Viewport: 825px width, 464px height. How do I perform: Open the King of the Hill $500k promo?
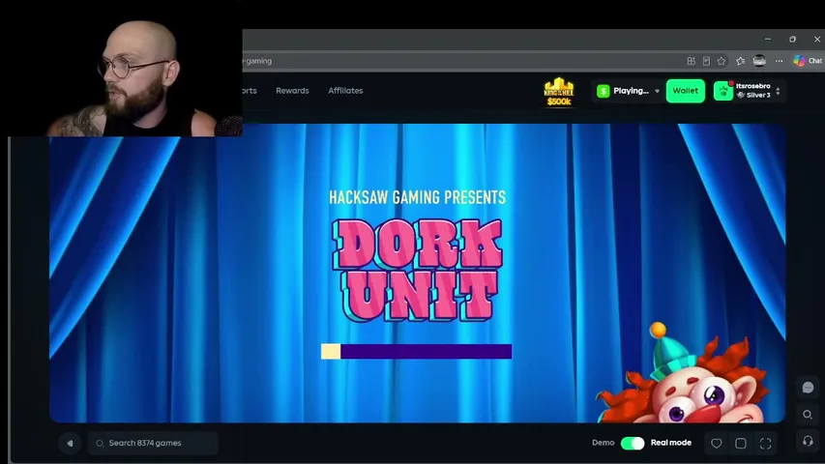(559, 92)
